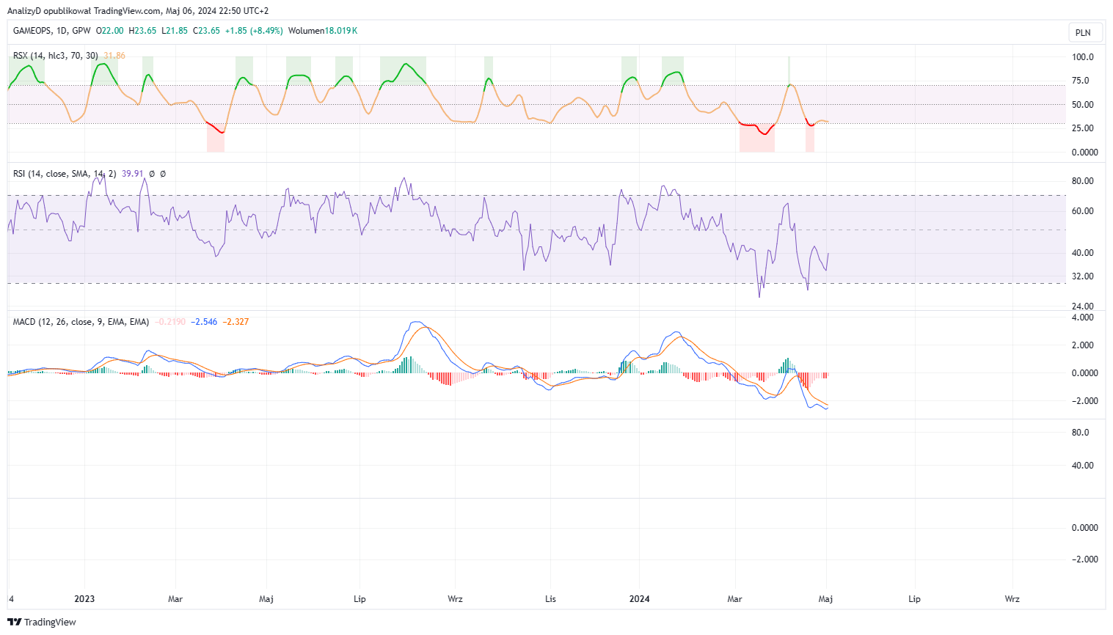Click the 2.000 label on the MACD scale
1113x635 pixels.
pyautogui.click(x=1083, y=345)
